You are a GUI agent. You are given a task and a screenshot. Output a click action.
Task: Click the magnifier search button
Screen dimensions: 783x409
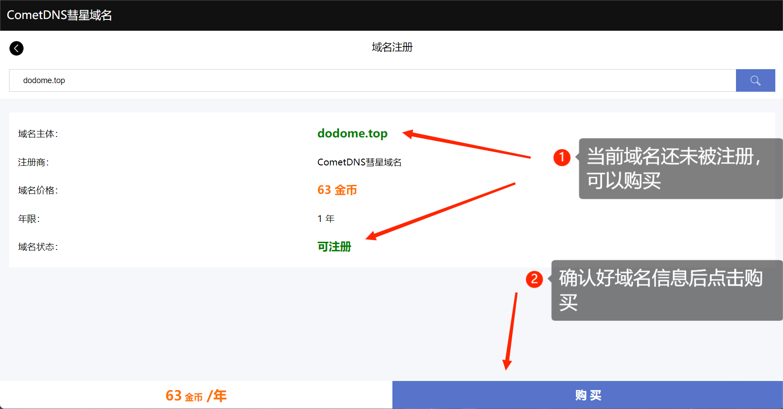pyautogui.click(x=755, y=80)
